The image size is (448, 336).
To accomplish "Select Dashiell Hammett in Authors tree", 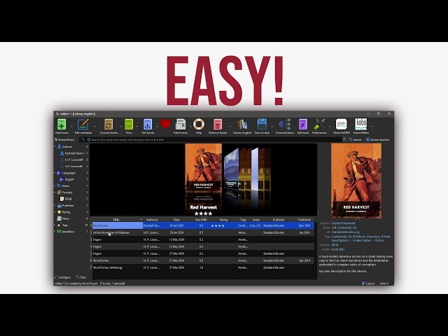I will pos(74,153).
